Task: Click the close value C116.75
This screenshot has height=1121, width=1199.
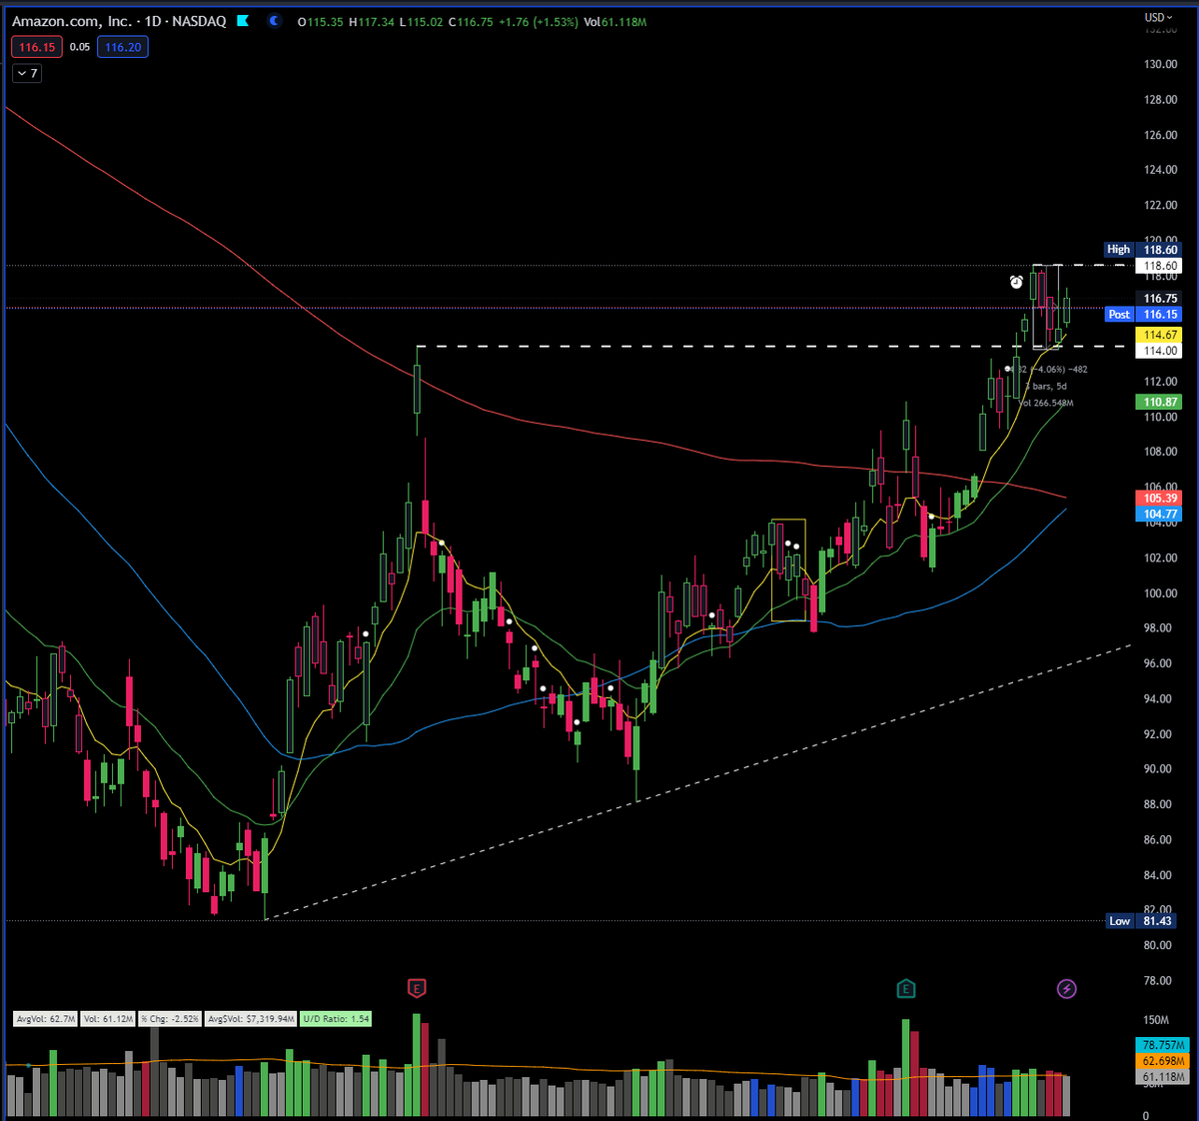Action: tap(472, 21)
